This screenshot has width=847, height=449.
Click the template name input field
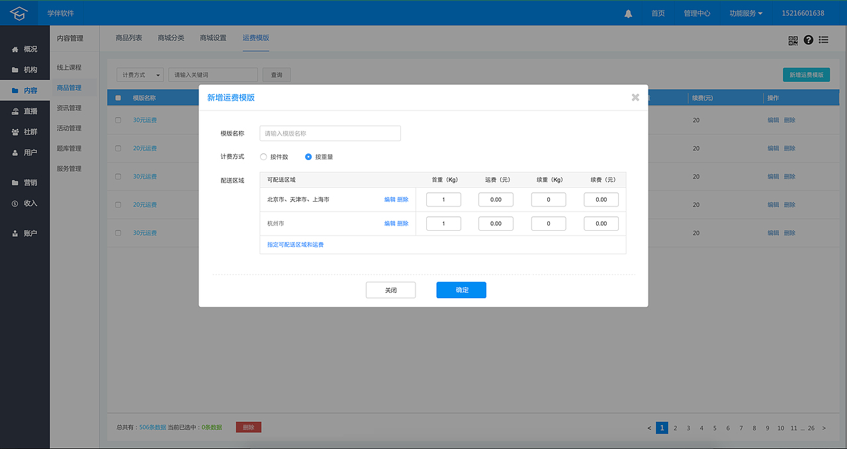point(330,133)
